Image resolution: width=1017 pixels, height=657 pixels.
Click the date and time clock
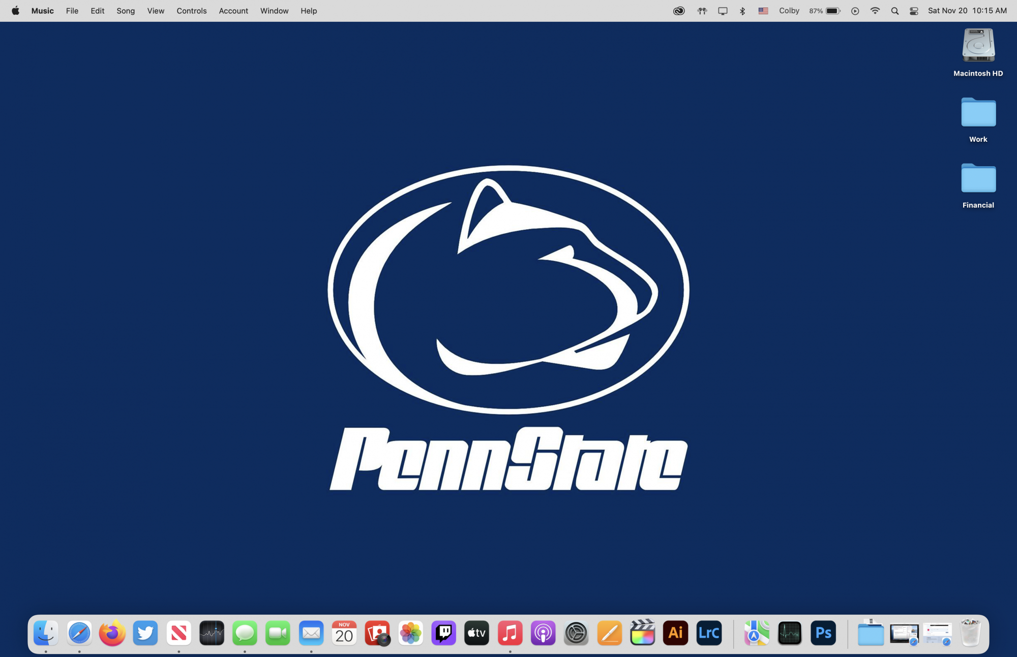point(967,11)
